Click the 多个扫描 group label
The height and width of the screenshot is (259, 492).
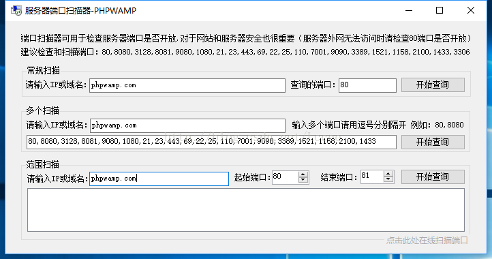pyautogui.click(x=43, y=110)
